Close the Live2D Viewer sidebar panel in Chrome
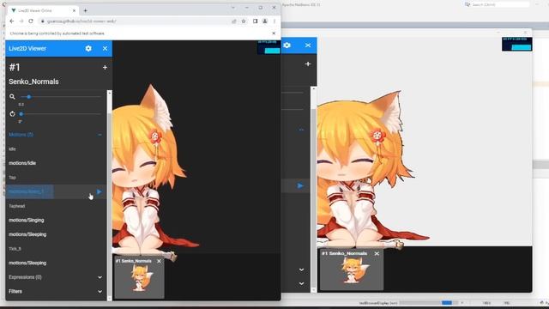 [x=105, y=49]
